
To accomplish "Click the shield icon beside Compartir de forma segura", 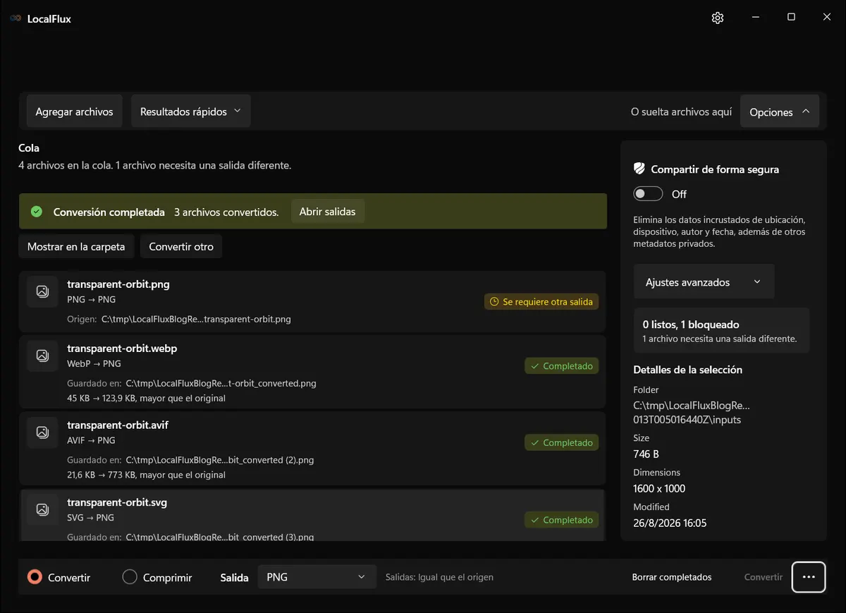I will coord(639,169).
